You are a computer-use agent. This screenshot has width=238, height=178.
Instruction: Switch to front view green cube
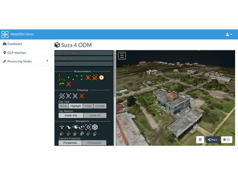click(x=75, y=134)
